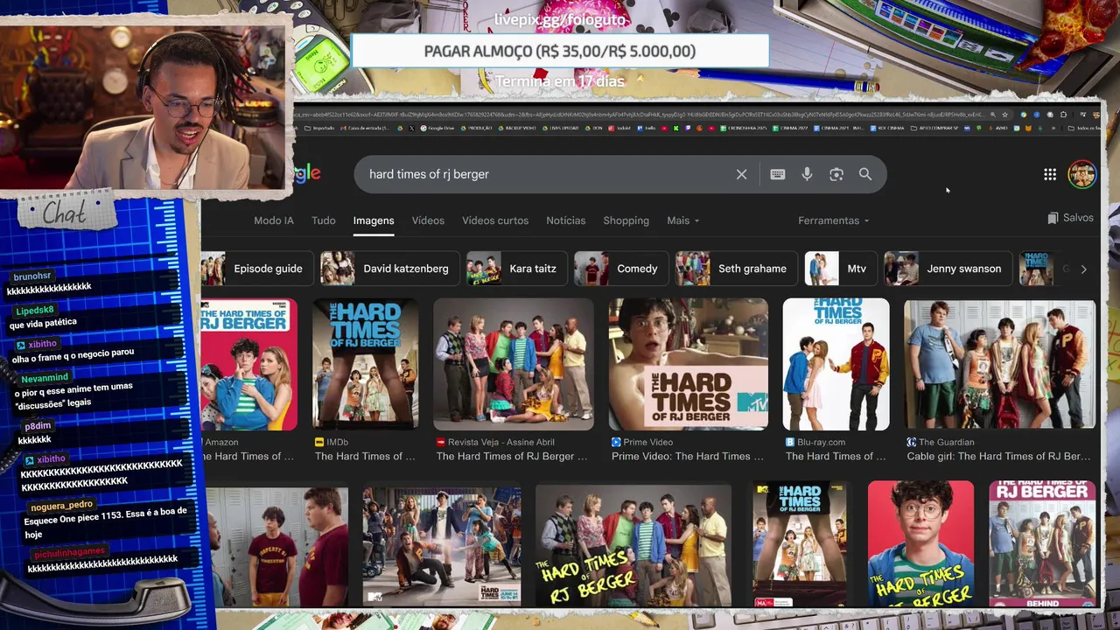1120x630 pixels.
Task: Open the cast photo with yellow title thumbnail
Action: pyautogui.click(x=633, y=545)
